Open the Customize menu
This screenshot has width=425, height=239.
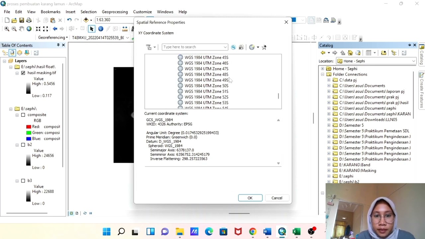tap(142, 12)
